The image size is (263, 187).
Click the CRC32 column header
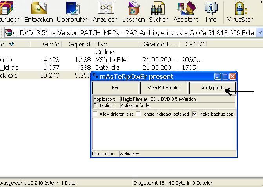[x=195, y=45]
